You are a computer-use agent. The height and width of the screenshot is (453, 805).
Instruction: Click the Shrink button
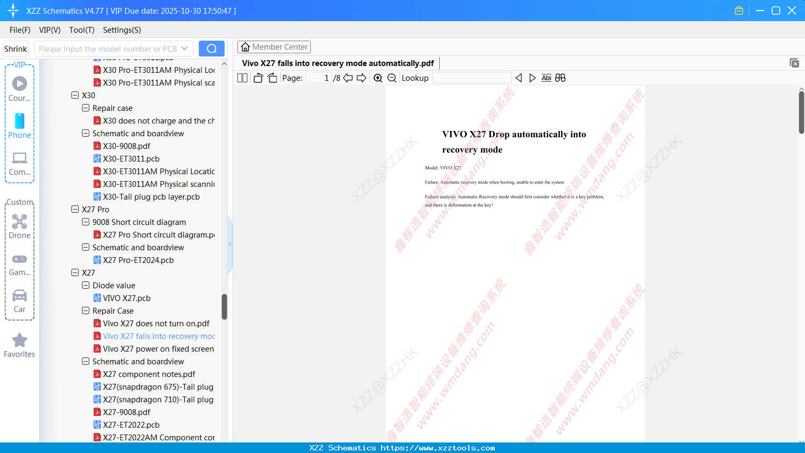(x=16, y=49)
